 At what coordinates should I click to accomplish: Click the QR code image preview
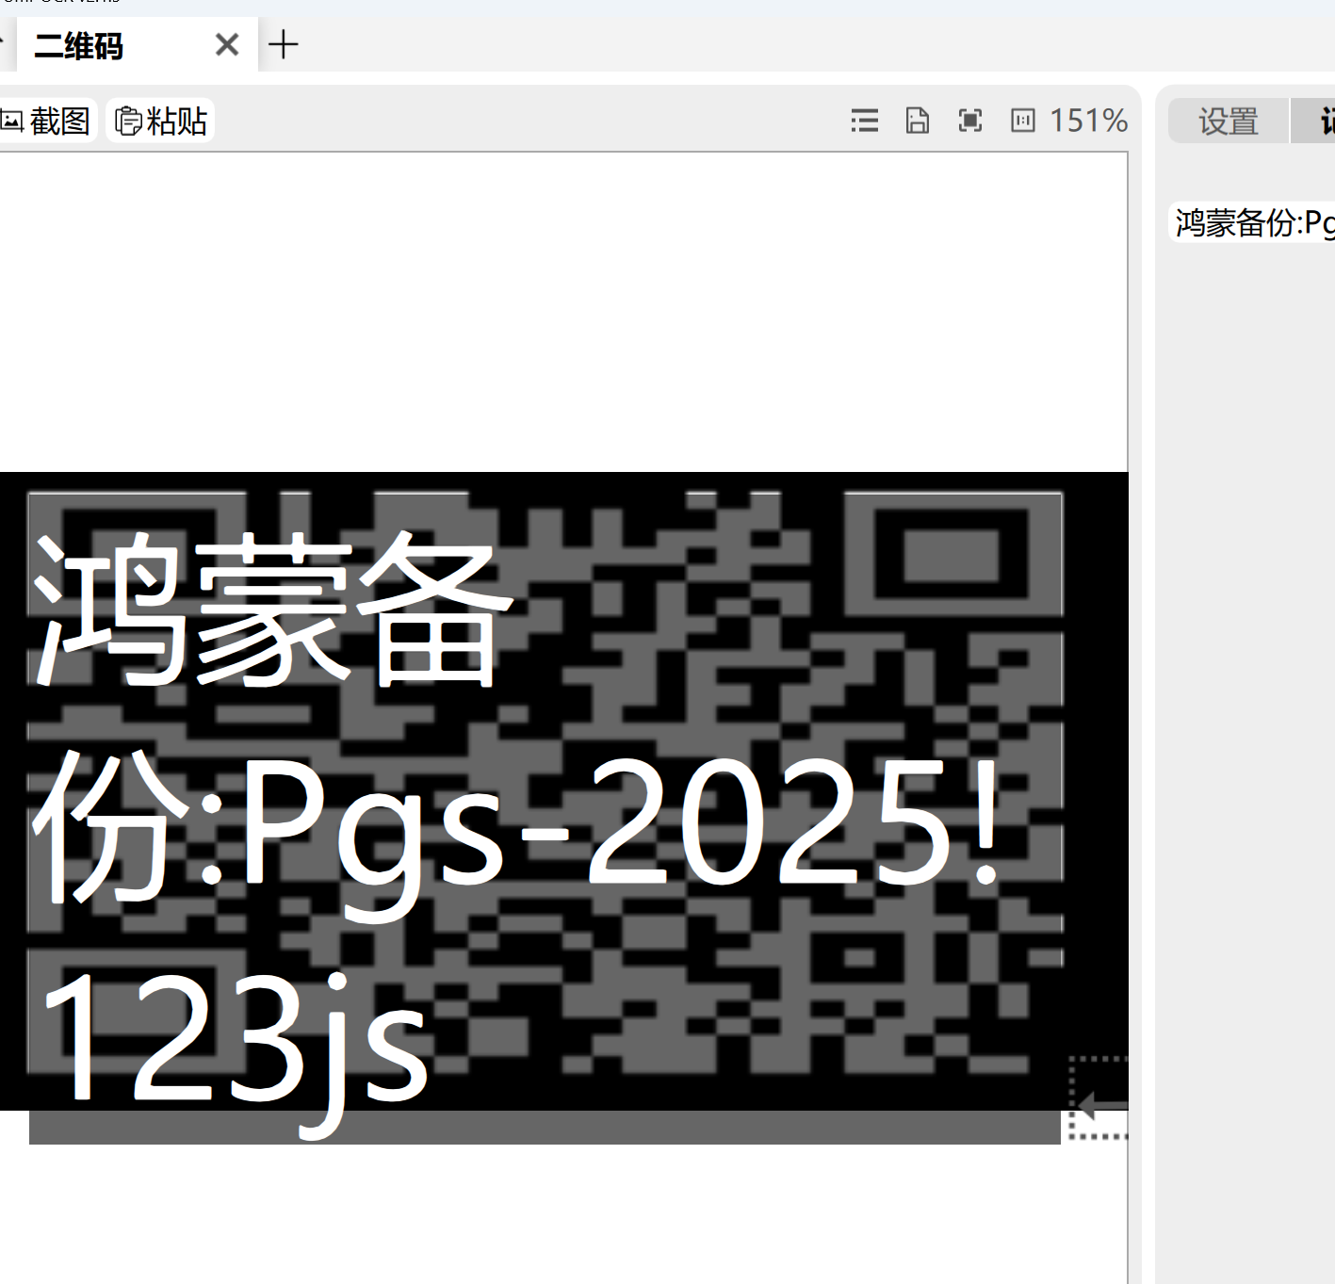pyautogui.click(x=563, y=791)
